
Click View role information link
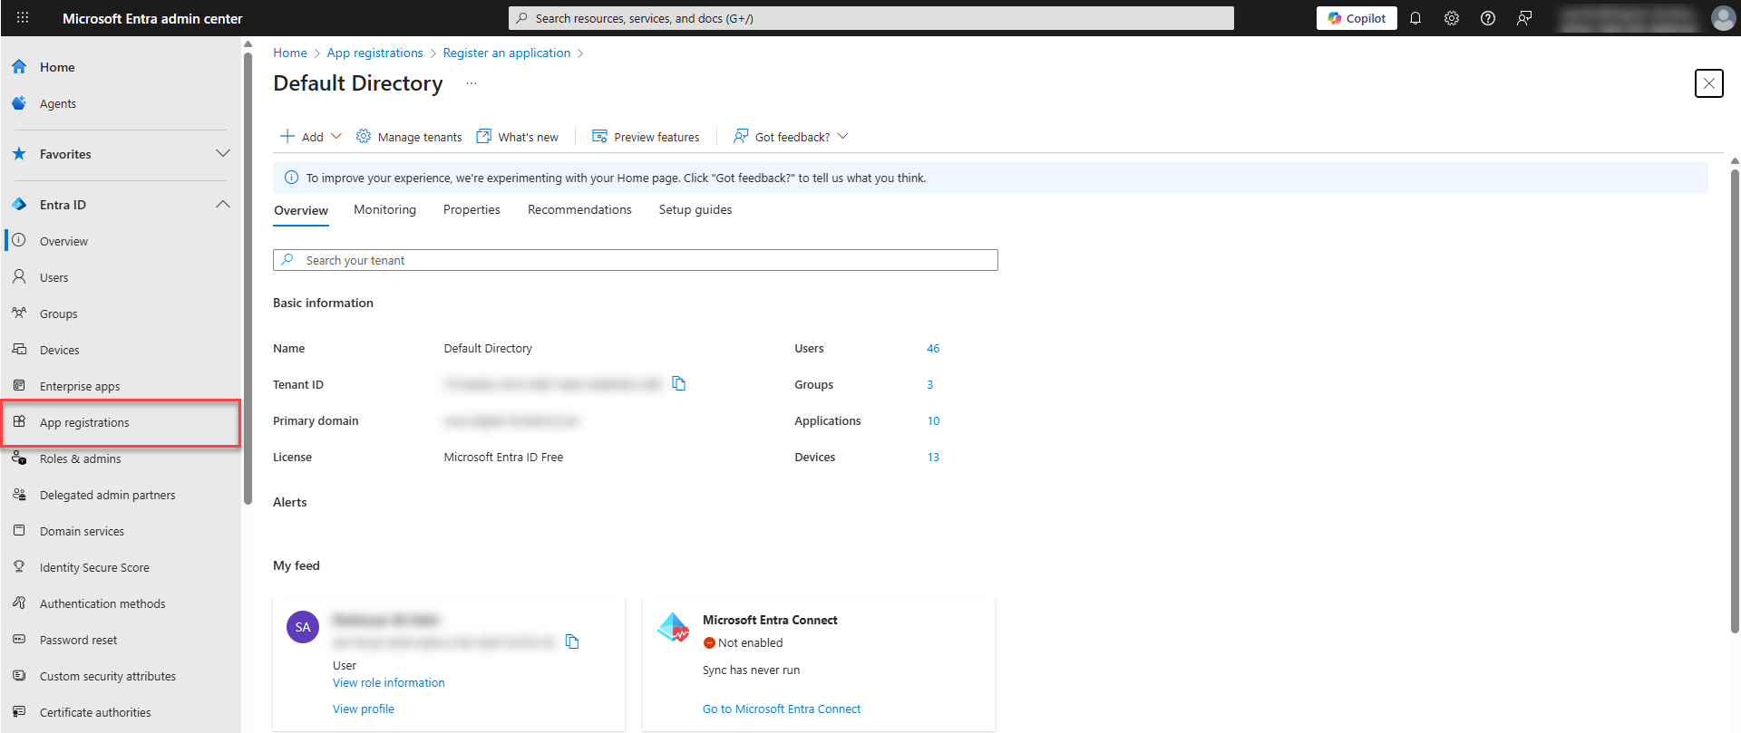tap(389, 683)
